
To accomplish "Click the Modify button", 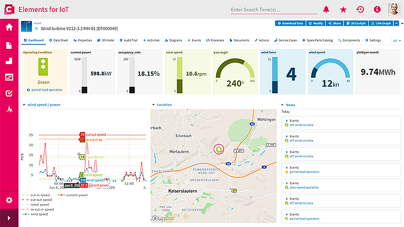I will (x=316, y=24).
